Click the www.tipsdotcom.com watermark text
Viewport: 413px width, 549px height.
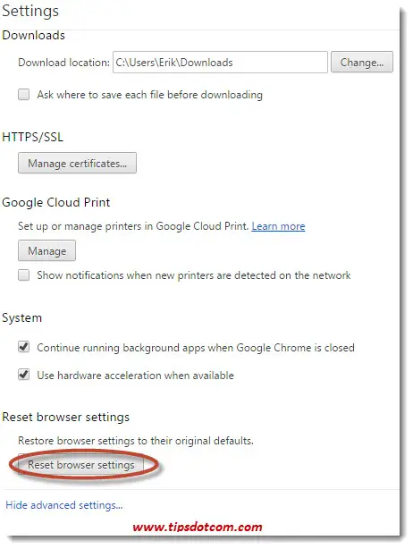[x=198, y=527]
